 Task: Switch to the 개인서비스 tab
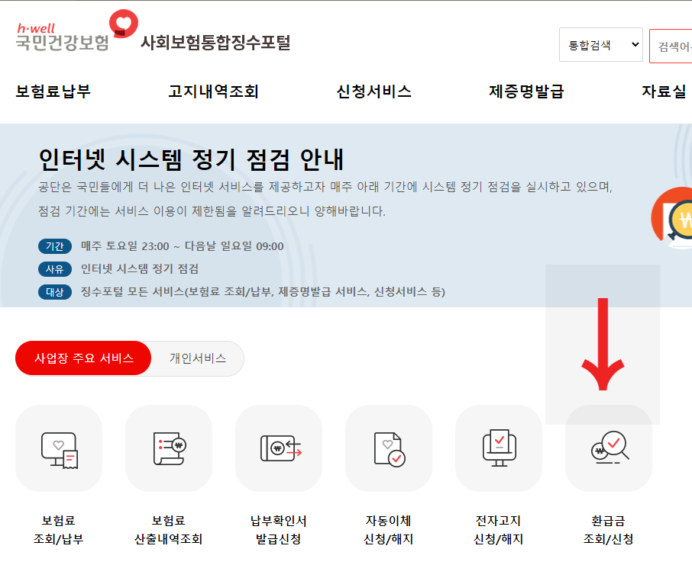pyautogui.click(x=198, y=358)
